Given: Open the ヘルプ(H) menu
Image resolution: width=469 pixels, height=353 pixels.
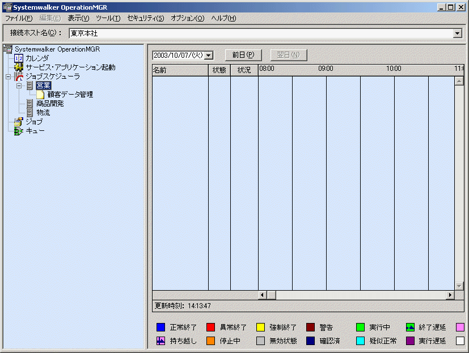Looking at the screenshot, I should click(x=224, y=18).
